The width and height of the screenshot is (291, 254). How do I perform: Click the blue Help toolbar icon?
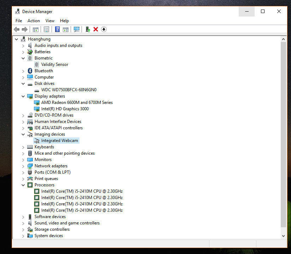pos(57,29)
